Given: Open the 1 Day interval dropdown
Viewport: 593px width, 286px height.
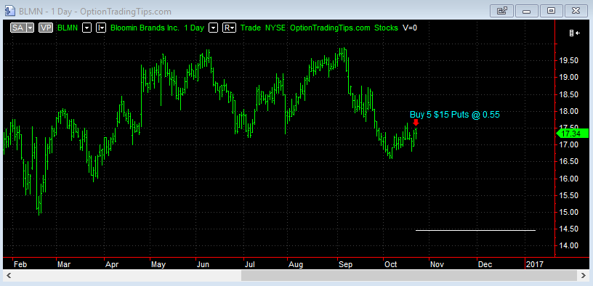Looking at the screenshot, I should 214,28.
